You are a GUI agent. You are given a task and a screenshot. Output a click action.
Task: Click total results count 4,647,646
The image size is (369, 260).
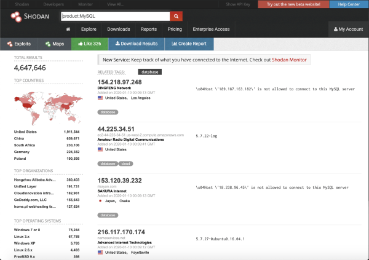point(30,68)
